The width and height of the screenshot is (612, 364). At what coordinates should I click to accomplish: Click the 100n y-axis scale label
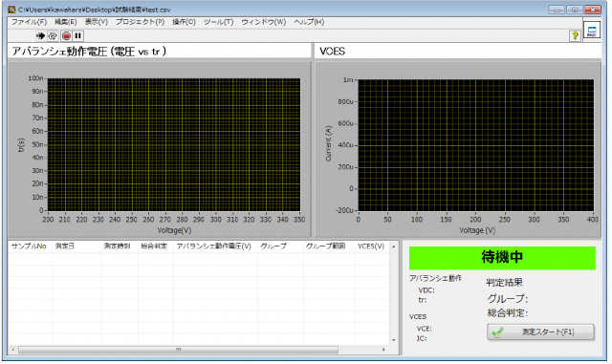click(35, 78)
